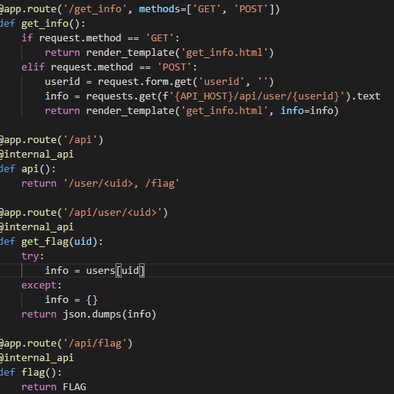Click users in info = users[uid]

[x=101, y=271]
